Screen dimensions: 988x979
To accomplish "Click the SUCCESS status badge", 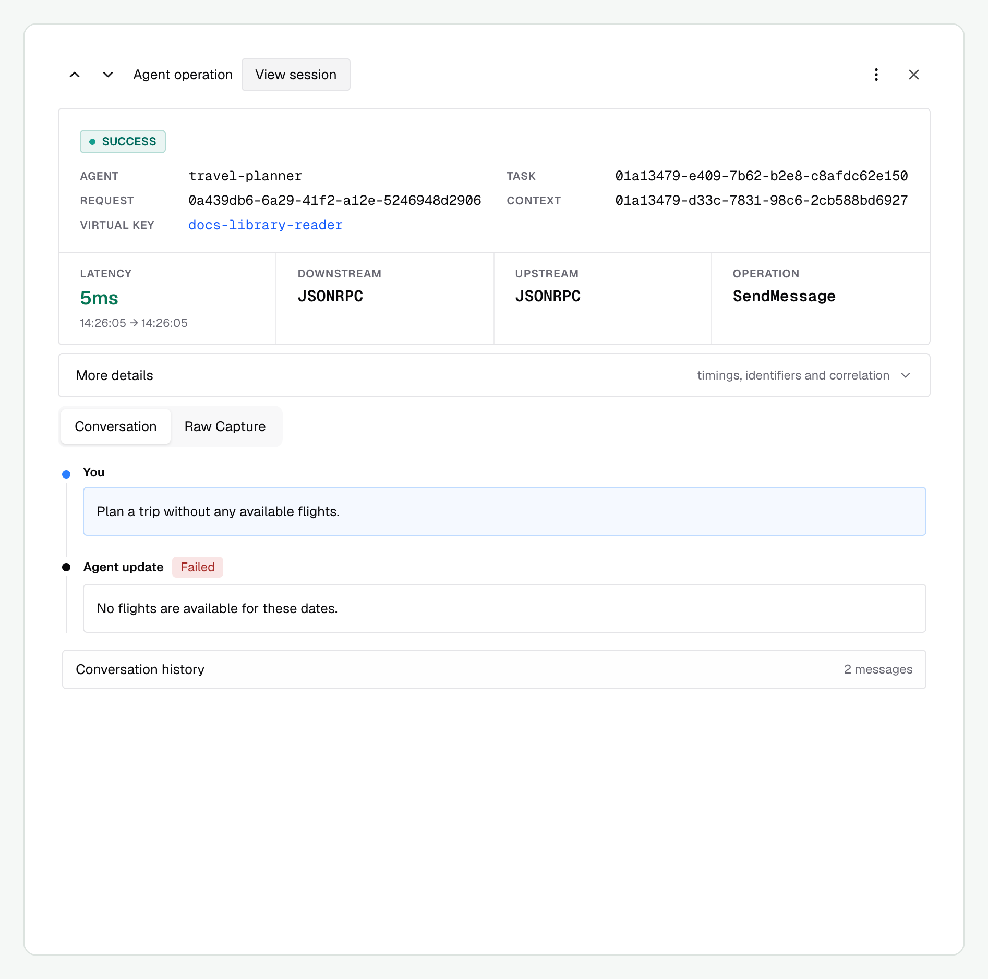I will (x=123, y=142).
